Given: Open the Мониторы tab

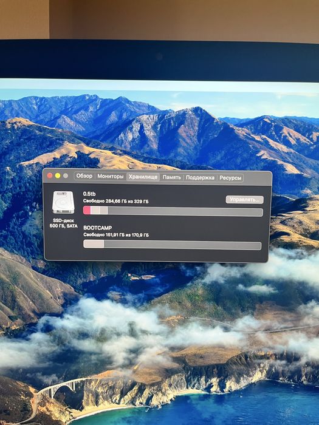Looking at the screenshot, I should tap(111, 177).
